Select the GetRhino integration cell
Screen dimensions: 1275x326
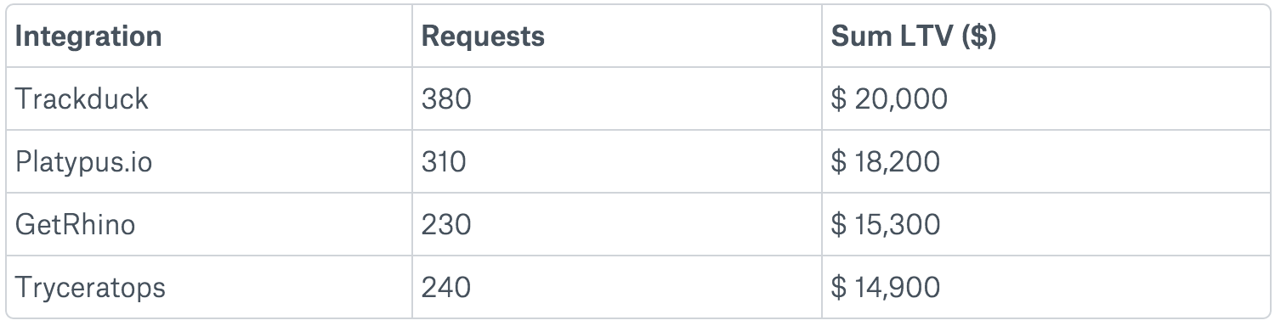click(209, 224)
